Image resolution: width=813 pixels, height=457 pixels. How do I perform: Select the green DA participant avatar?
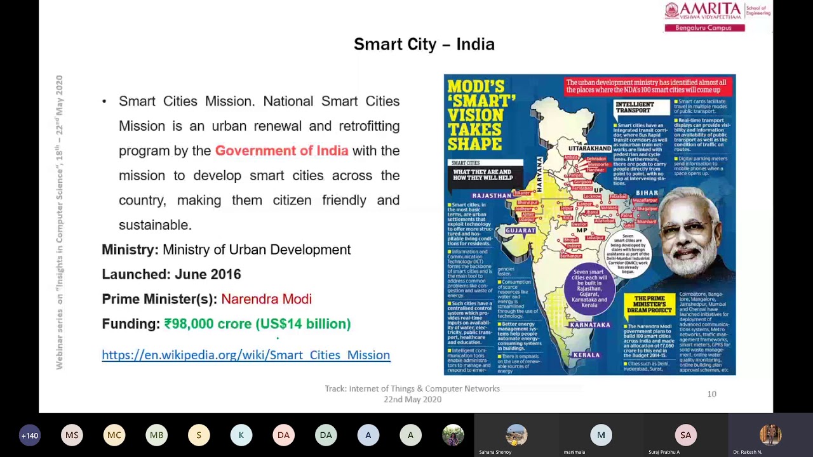[326, 435]
